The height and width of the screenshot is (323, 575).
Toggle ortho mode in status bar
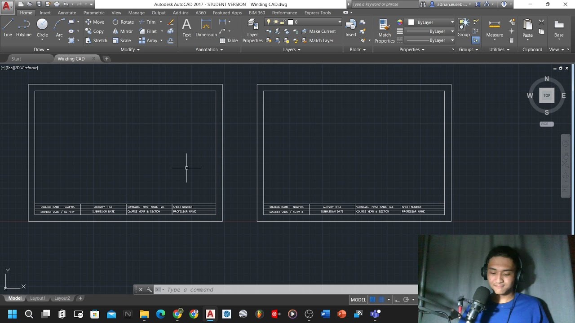coord(397,300)
